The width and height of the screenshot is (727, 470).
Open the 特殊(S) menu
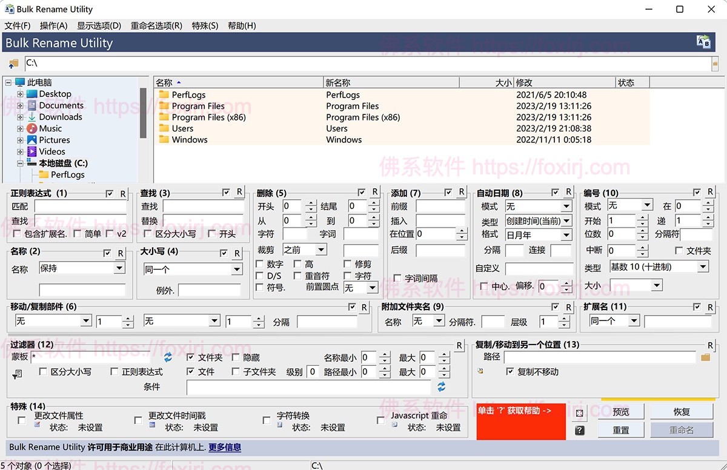(206, 25)
